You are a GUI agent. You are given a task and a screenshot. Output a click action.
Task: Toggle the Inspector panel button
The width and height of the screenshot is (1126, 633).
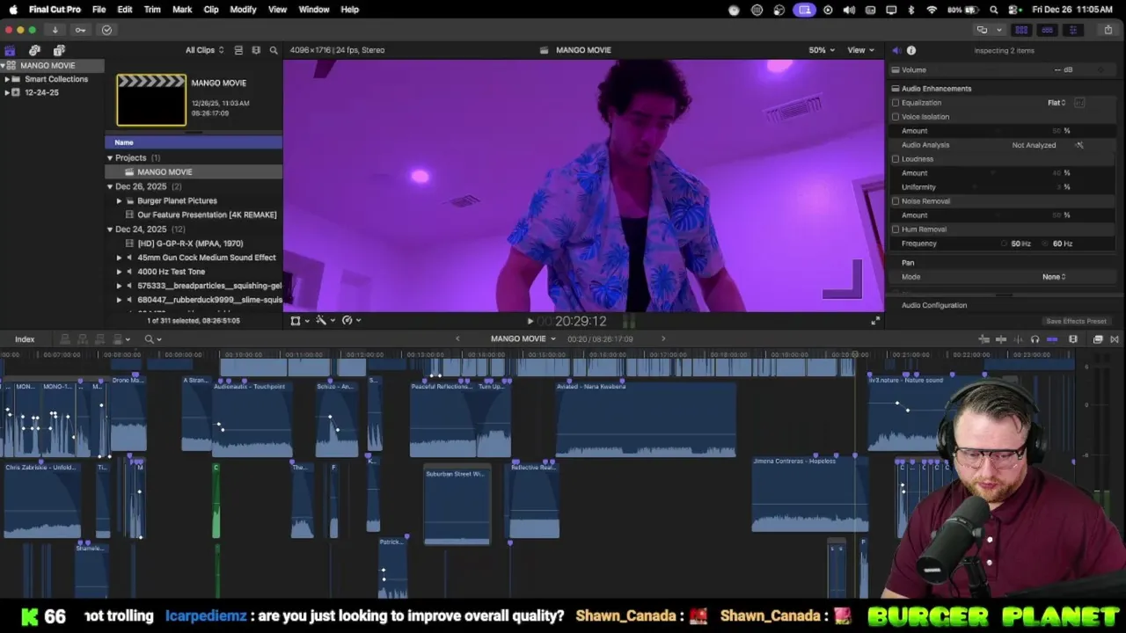pos(1072,30)
